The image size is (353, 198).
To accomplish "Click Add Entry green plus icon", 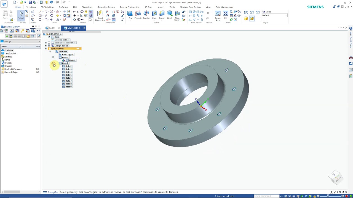I will tap(7, 36).
